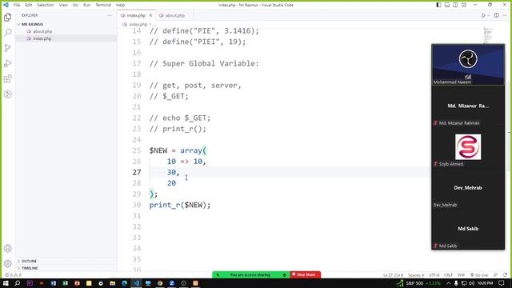This screenshot has height=288, width=512.
Task: Select Md. Mizanur Rahman participant tile
Action: click(468, 106)
